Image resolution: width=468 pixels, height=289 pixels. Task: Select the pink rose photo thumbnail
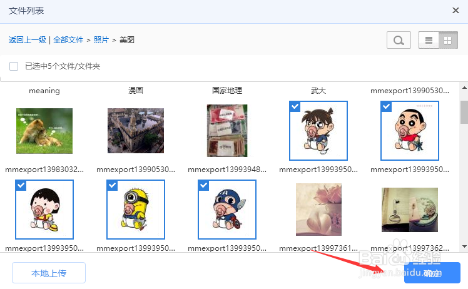pyautogui.click(x=318, y=210)
